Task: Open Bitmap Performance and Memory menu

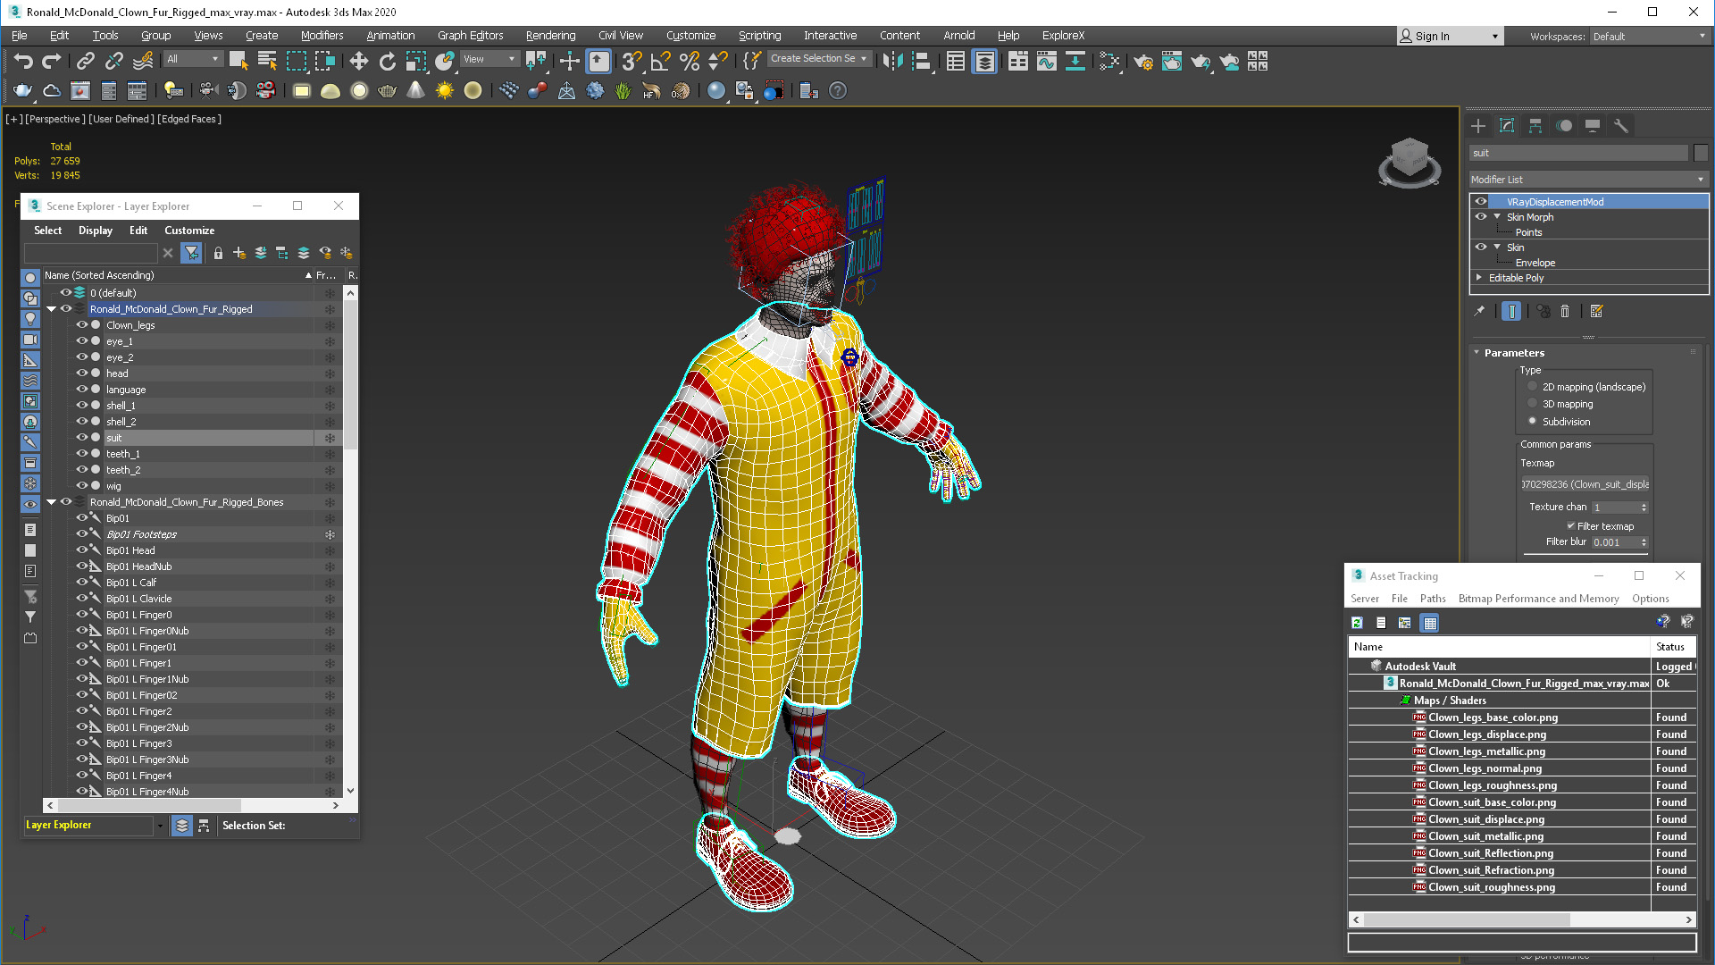Action: pyautogui.click(x=1538, y=599)
